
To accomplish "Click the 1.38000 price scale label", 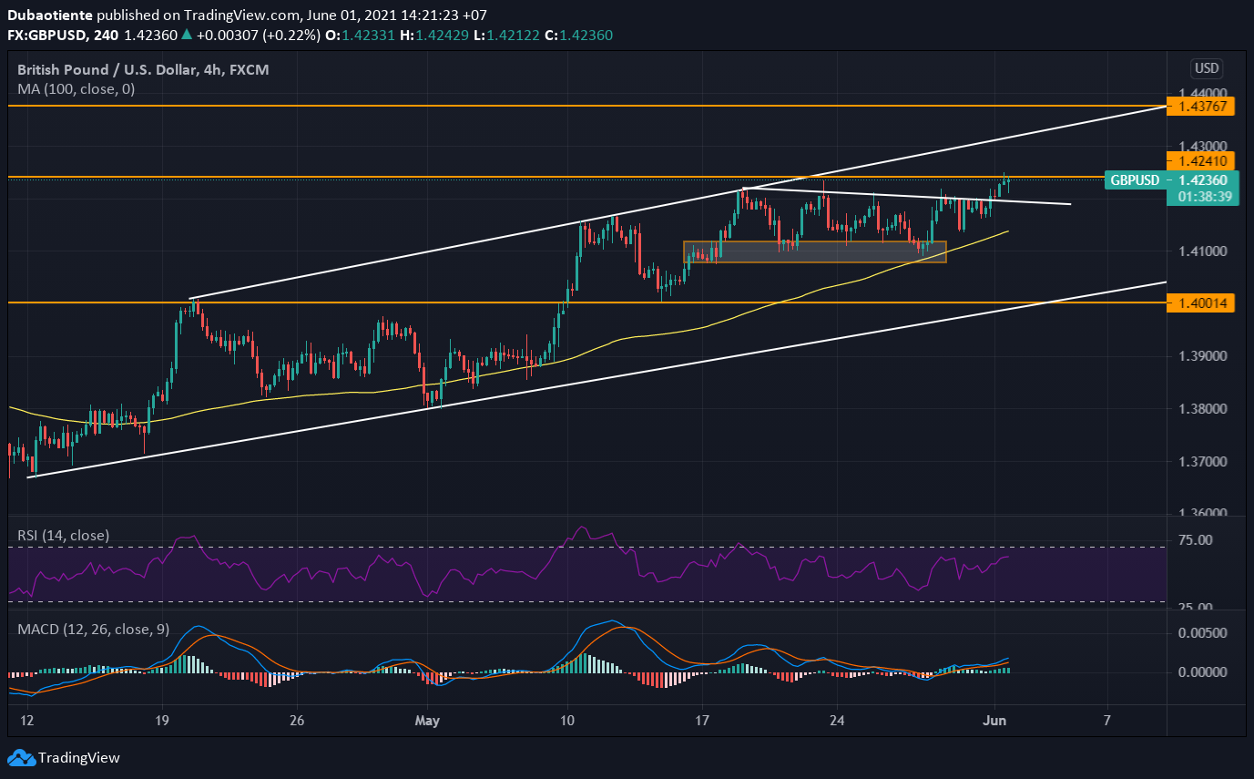I will (x=1203, y=409).
